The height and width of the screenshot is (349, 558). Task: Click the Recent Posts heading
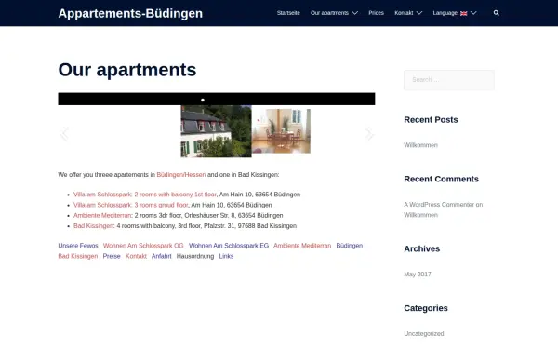coord(431,120)
